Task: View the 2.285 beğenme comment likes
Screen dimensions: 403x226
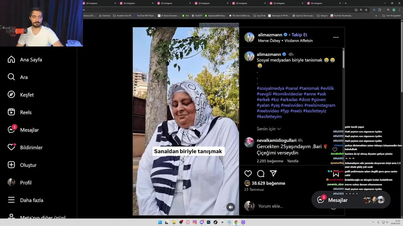Action: (270, 161)
